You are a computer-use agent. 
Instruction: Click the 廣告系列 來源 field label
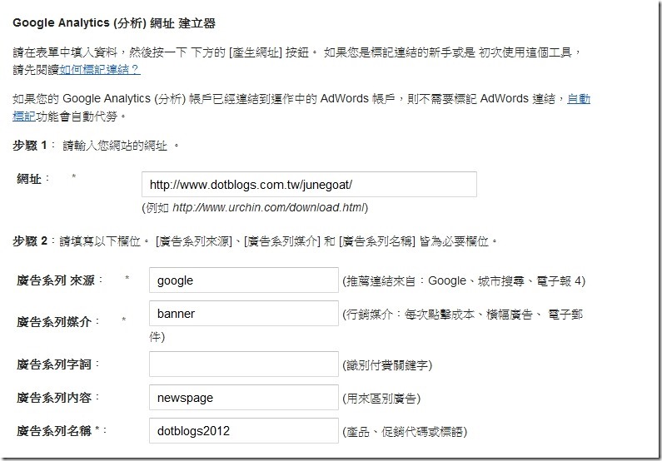[56, 280]
